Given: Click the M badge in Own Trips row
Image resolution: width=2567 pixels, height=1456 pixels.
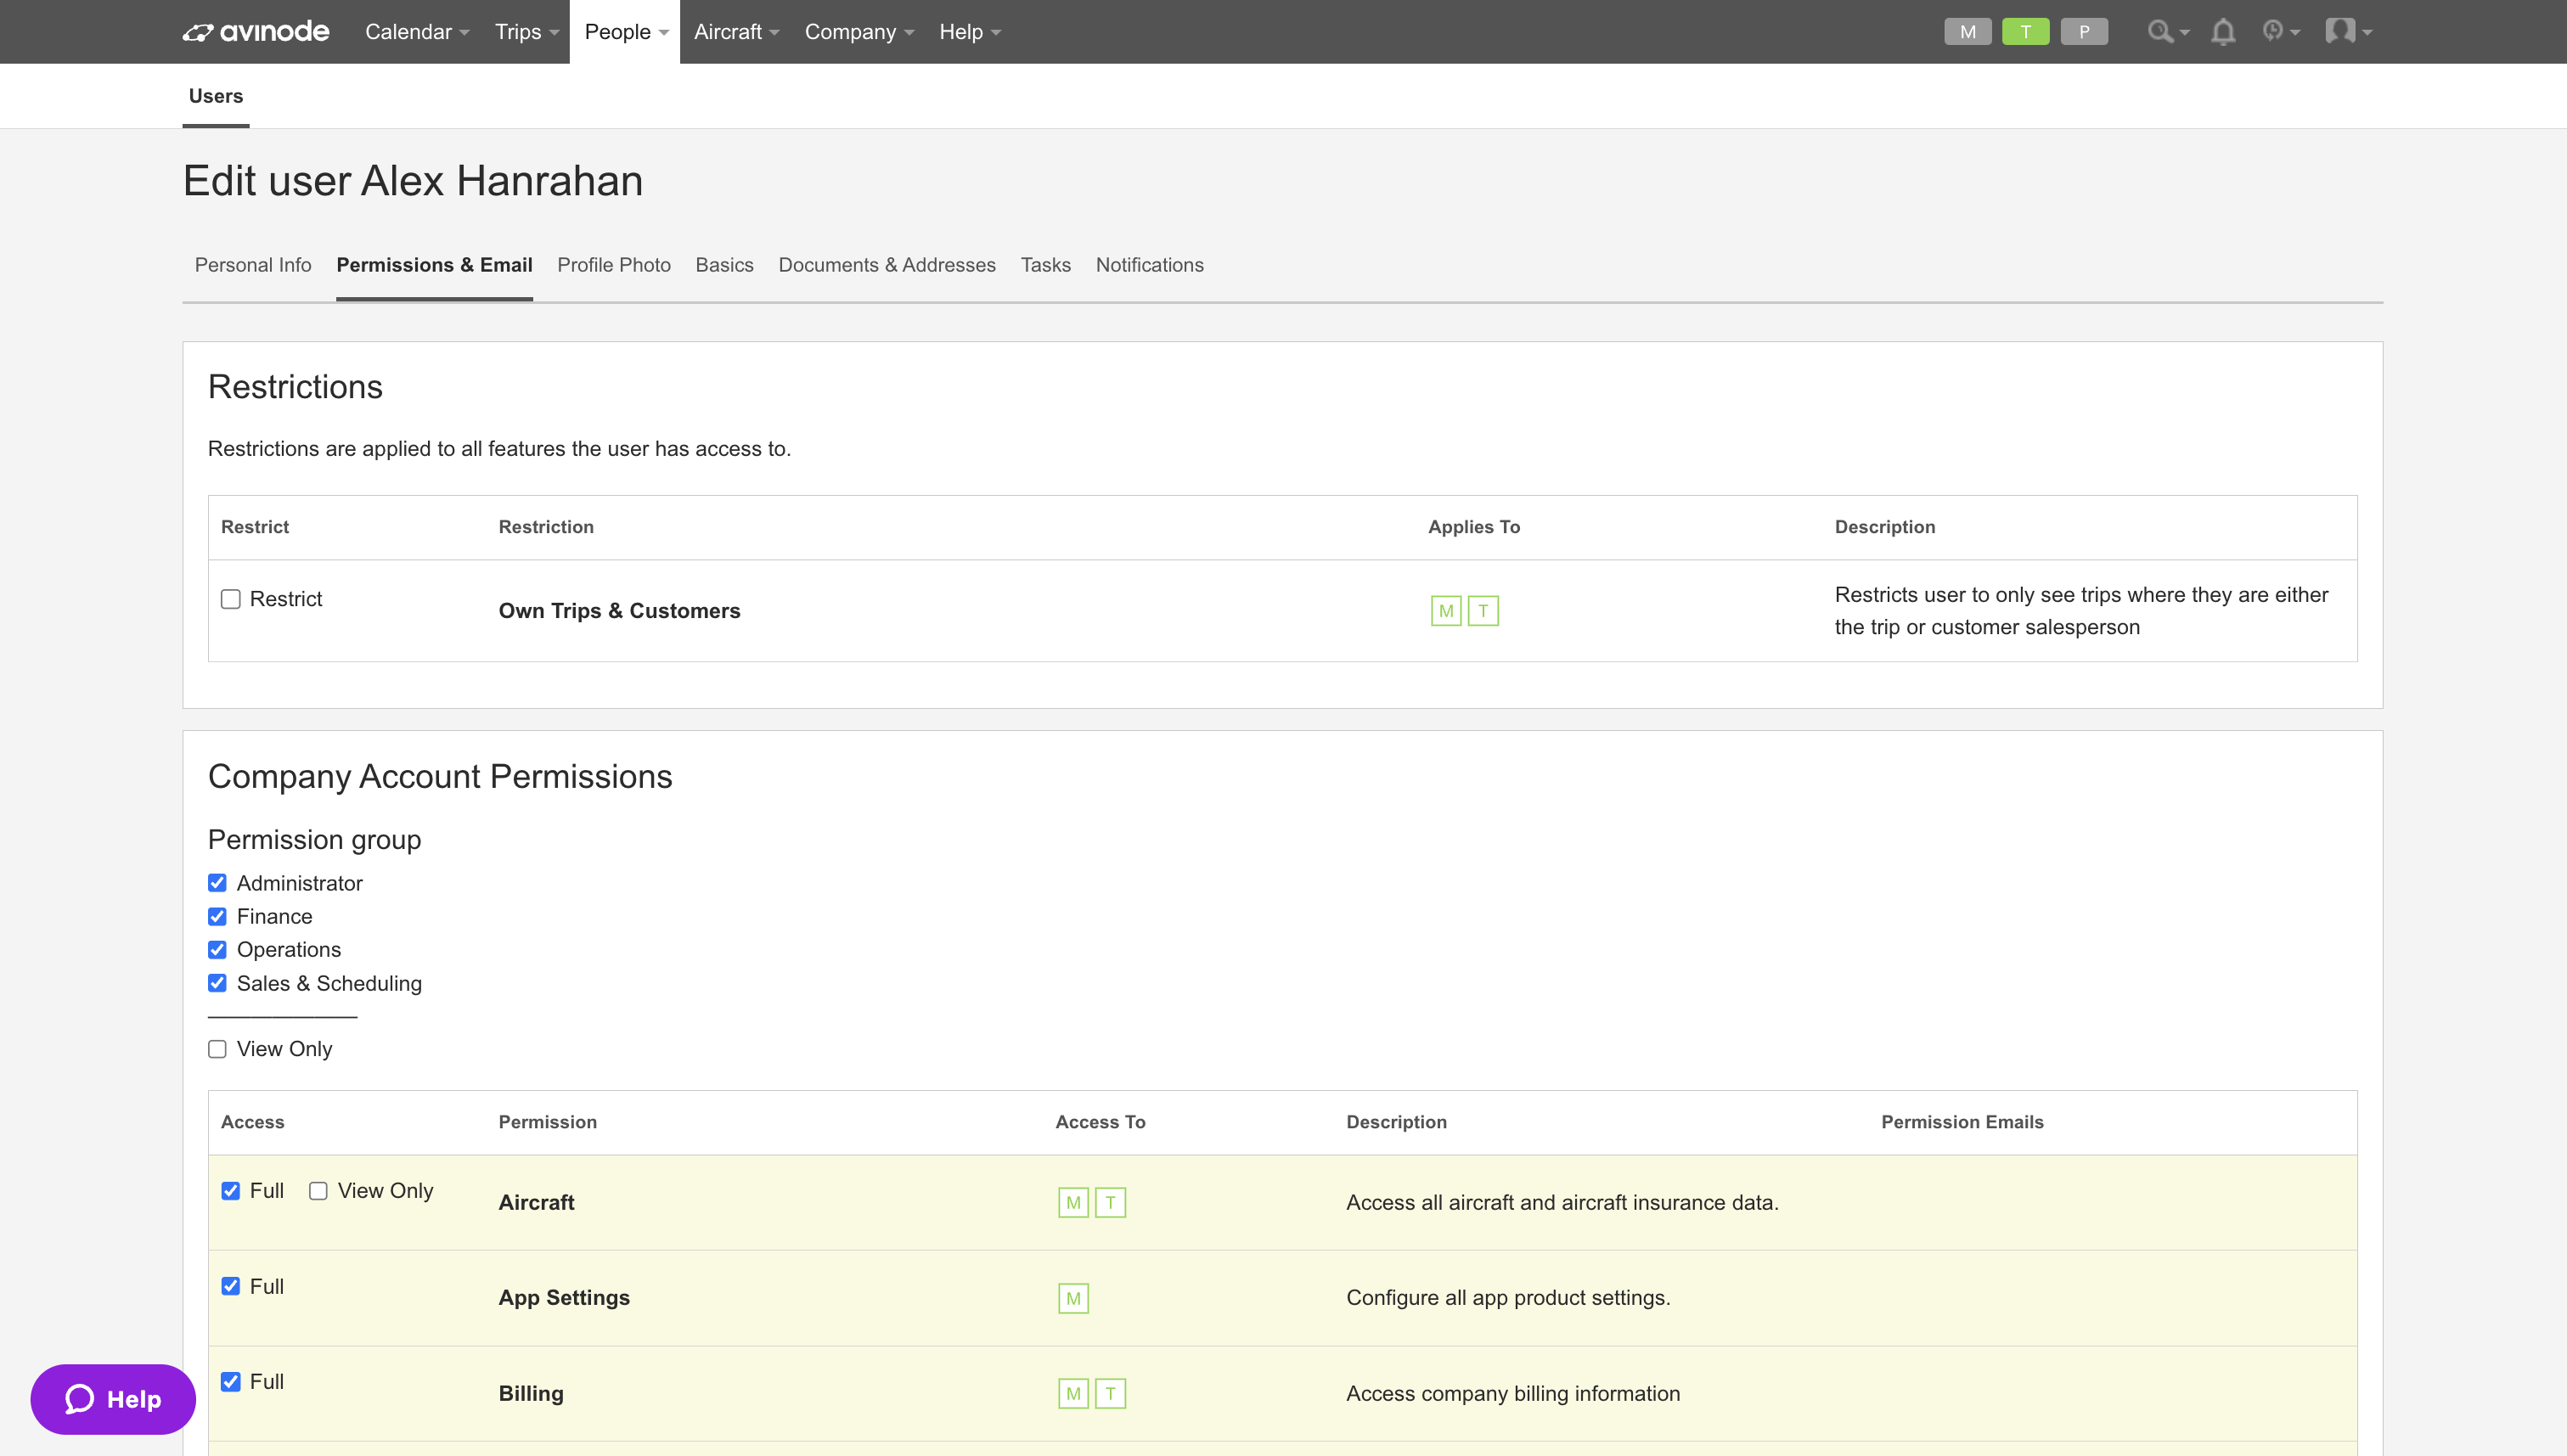Looking at the screenshot, I should pyautogui.click(x=1446, y=611).
